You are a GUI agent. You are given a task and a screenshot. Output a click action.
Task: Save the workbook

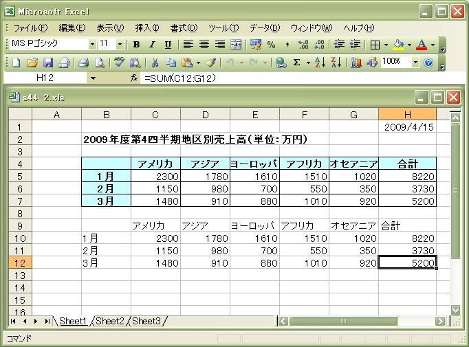click(x=48, y=63)
